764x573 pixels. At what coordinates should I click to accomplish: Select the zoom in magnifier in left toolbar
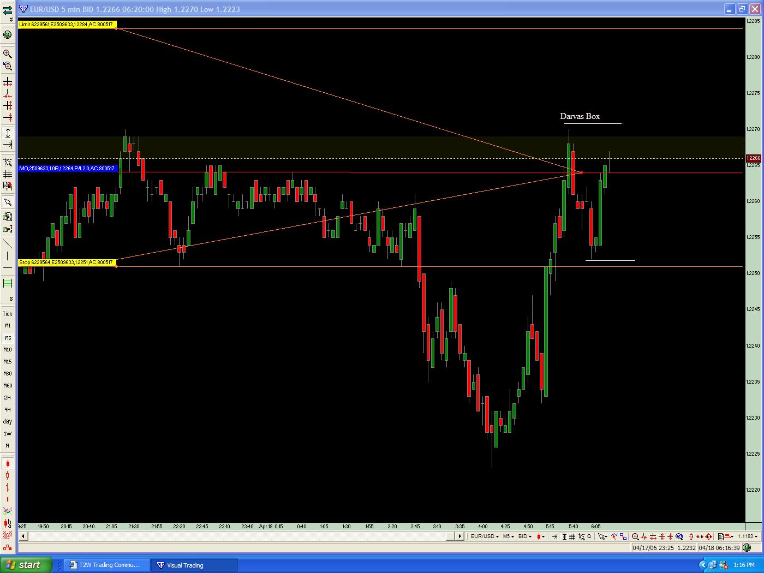[8, 53]
